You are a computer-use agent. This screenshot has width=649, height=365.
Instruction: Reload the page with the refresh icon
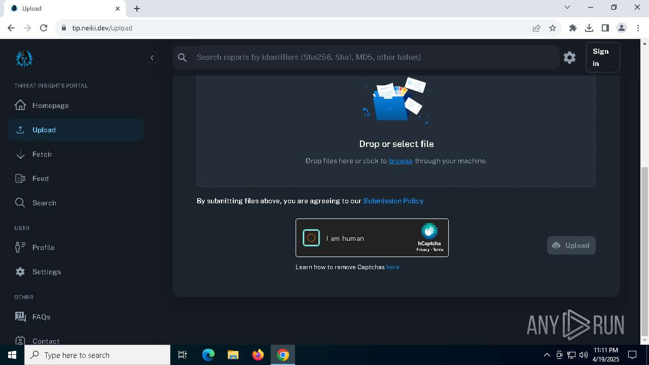tap(44, 28)
